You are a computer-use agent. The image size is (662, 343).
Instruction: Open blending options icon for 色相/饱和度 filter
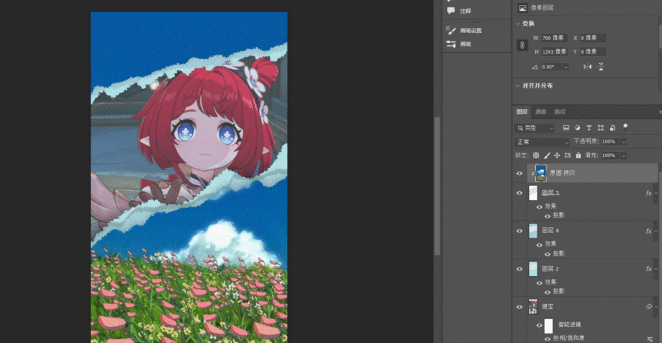click(650, 338)
